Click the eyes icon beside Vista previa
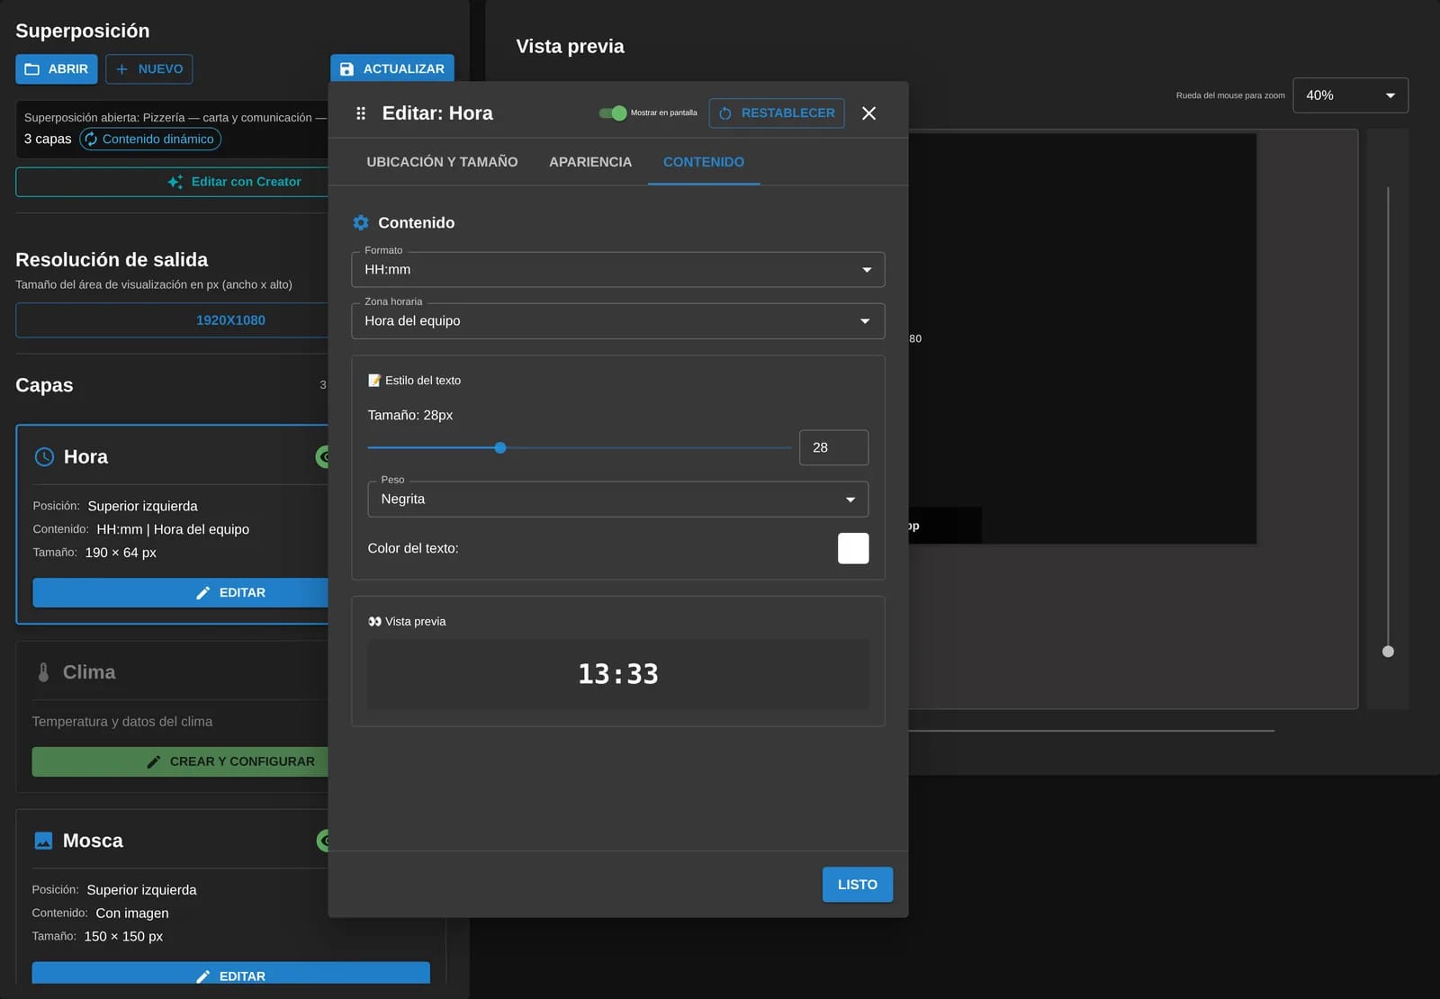1440x999 pixels. tap(374, 622)
